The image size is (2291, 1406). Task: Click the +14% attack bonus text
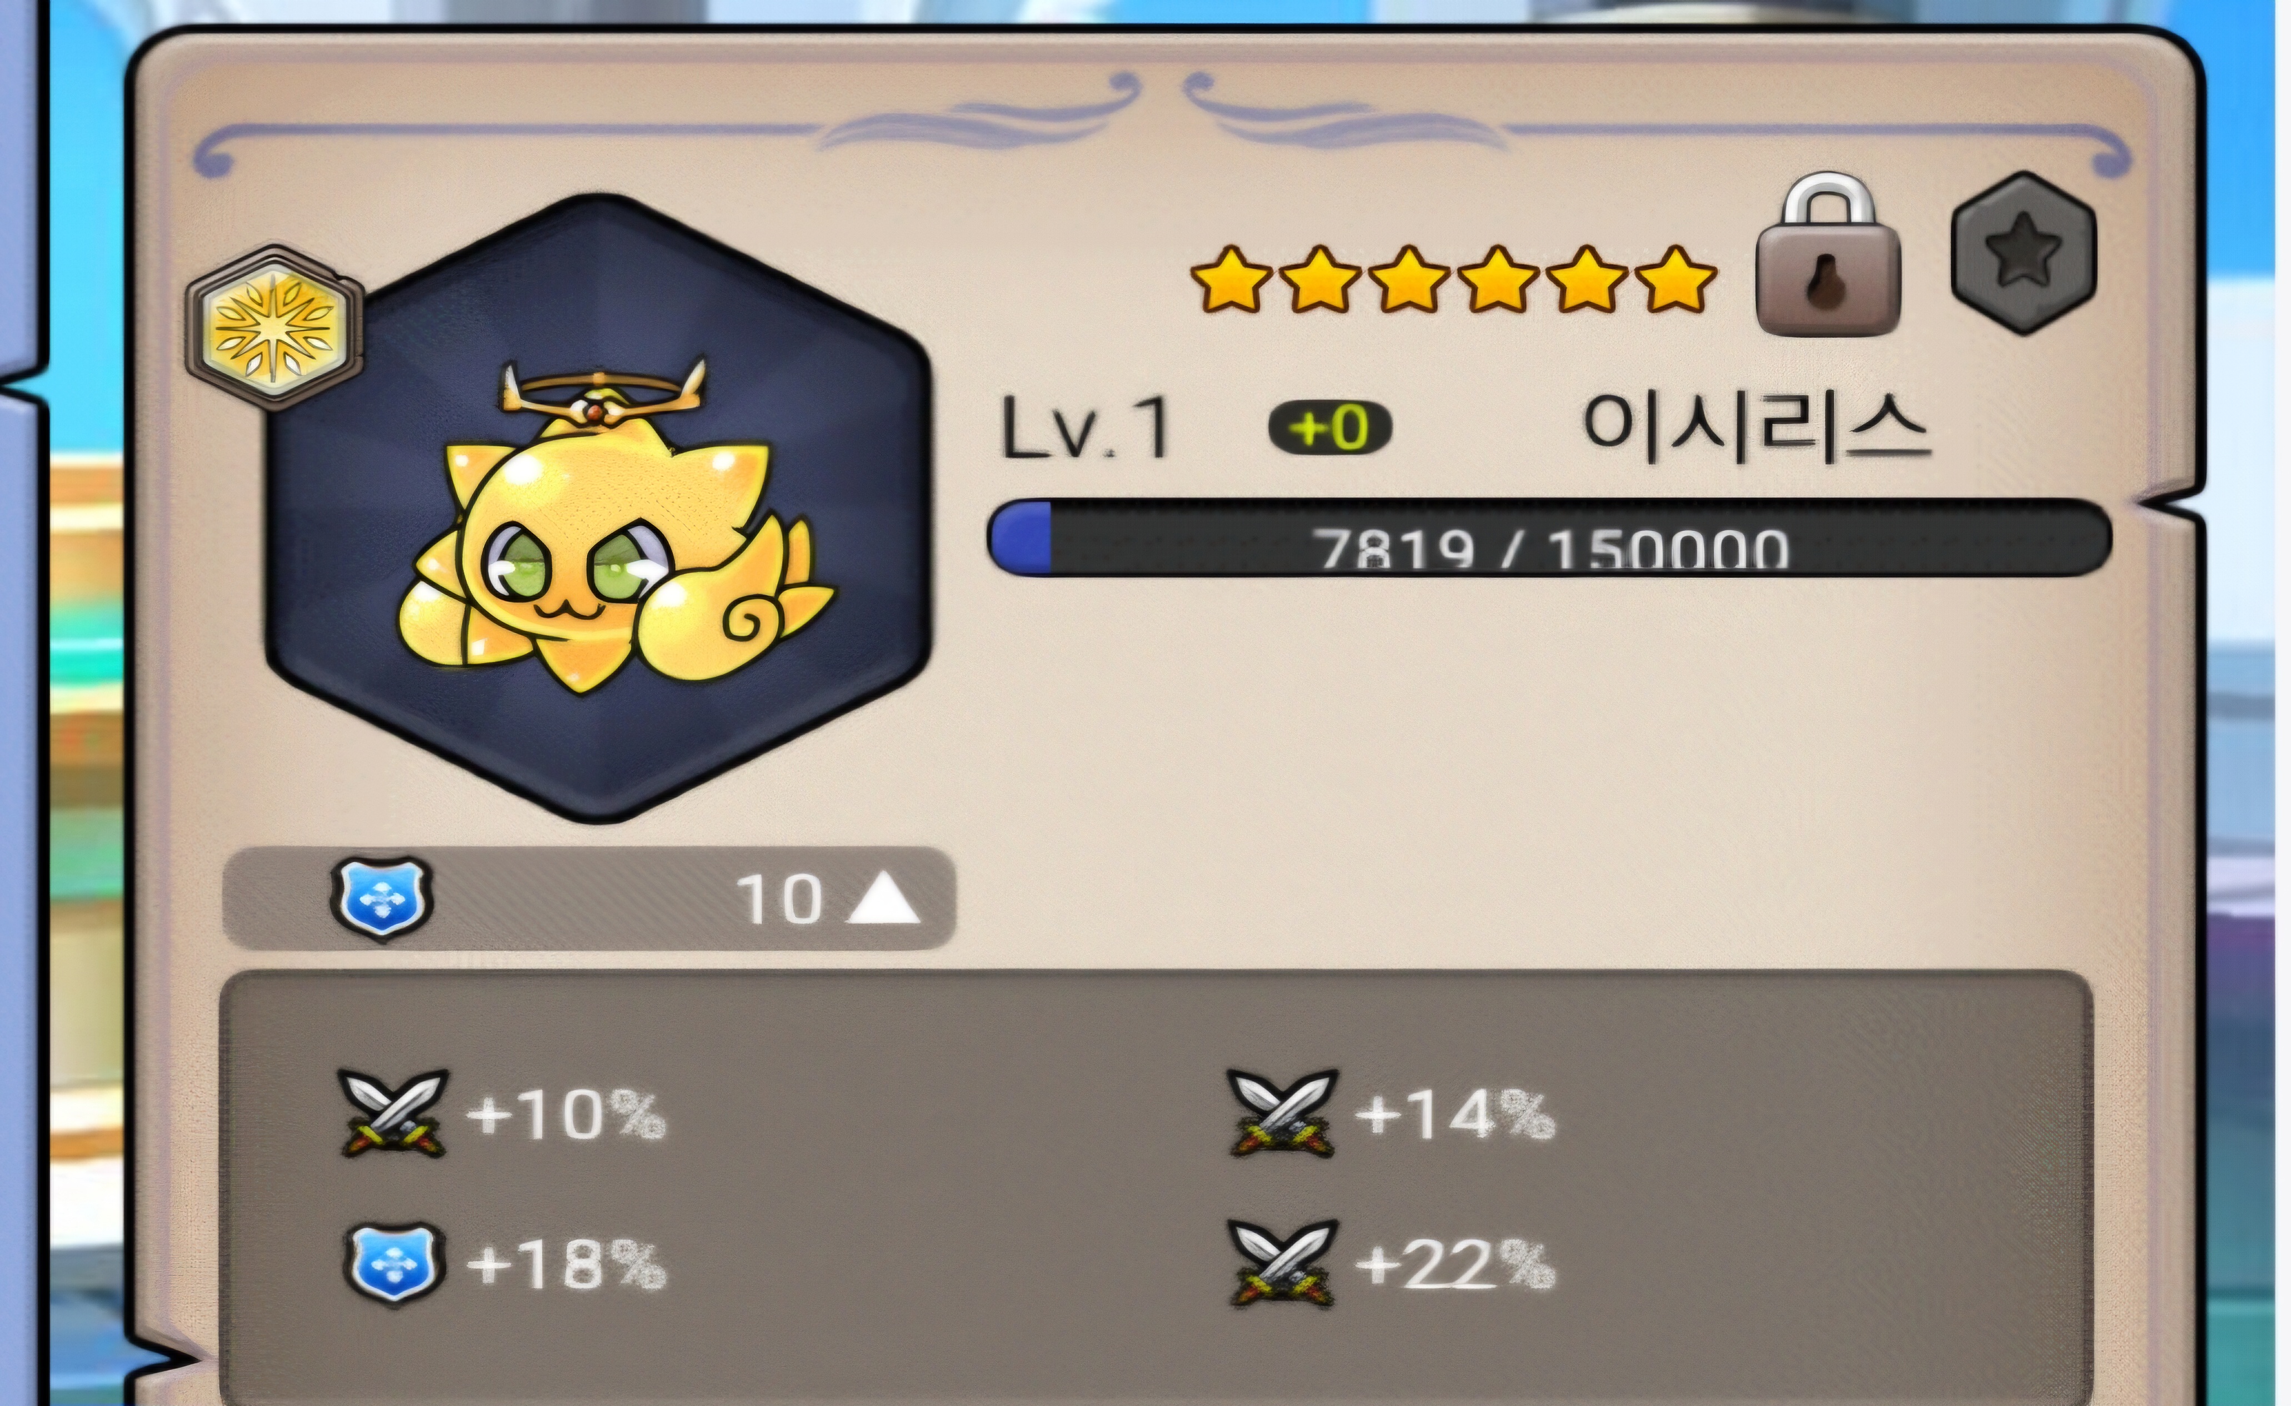pyautogui.click(x=1455, y=1113)
